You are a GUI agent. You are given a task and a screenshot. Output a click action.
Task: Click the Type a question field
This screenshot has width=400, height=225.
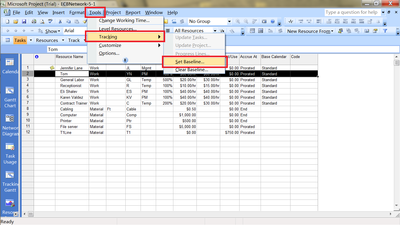353,12
